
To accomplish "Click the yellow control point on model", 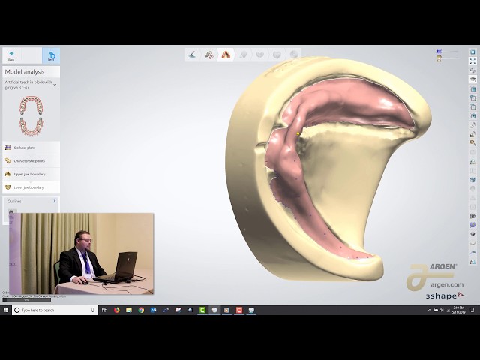I will 298,133.
